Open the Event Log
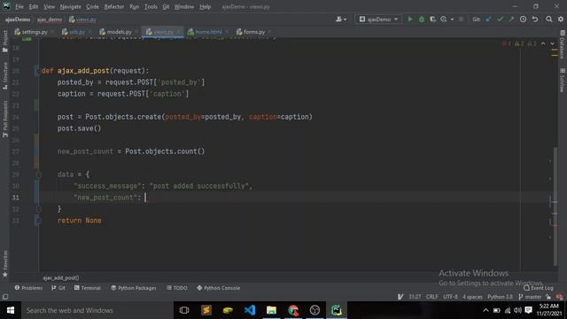 coord(539,288)
